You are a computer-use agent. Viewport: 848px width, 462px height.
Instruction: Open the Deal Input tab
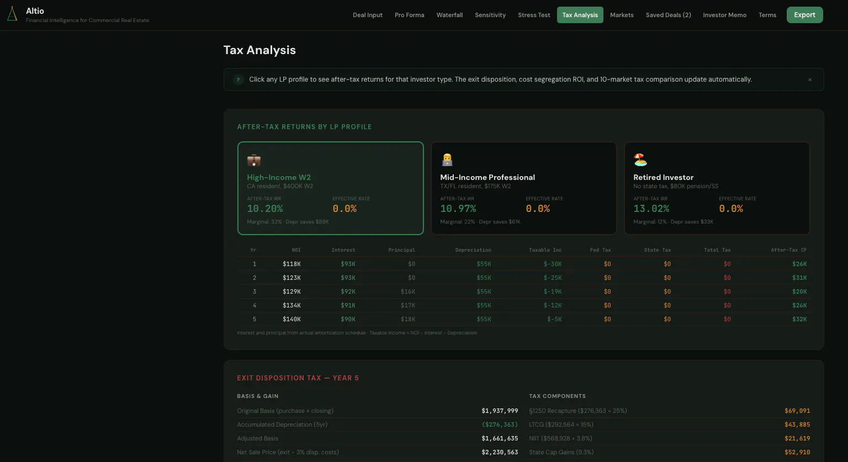368,15
